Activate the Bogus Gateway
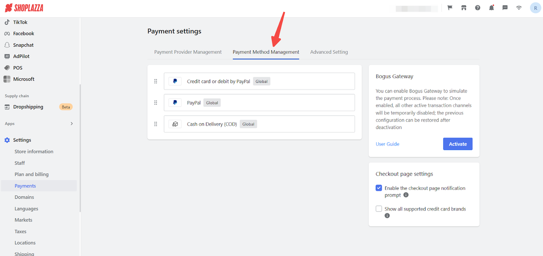The height and width of the screenshot is (256, 543). click(458, 144)
